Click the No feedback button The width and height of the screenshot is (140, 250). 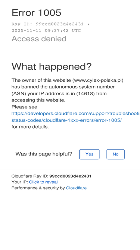click(116, 154)
